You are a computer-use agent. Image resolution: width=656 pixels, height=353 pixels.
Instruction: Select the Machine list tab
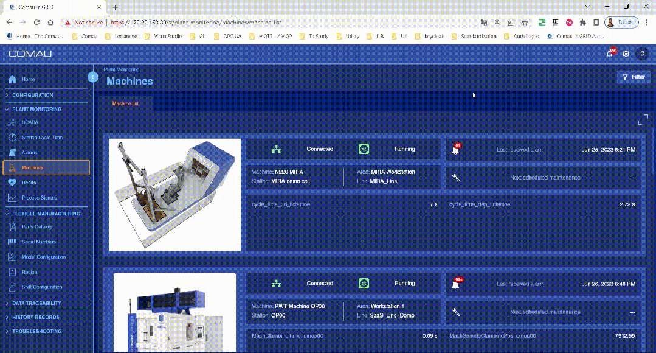125,104
